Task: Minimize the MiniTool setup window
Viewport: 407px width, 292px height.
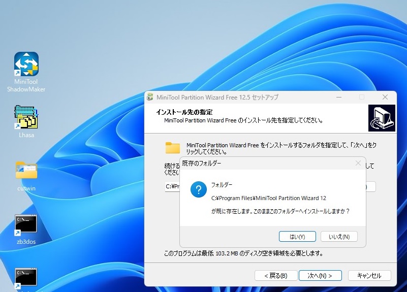Action: coord(338,97)
